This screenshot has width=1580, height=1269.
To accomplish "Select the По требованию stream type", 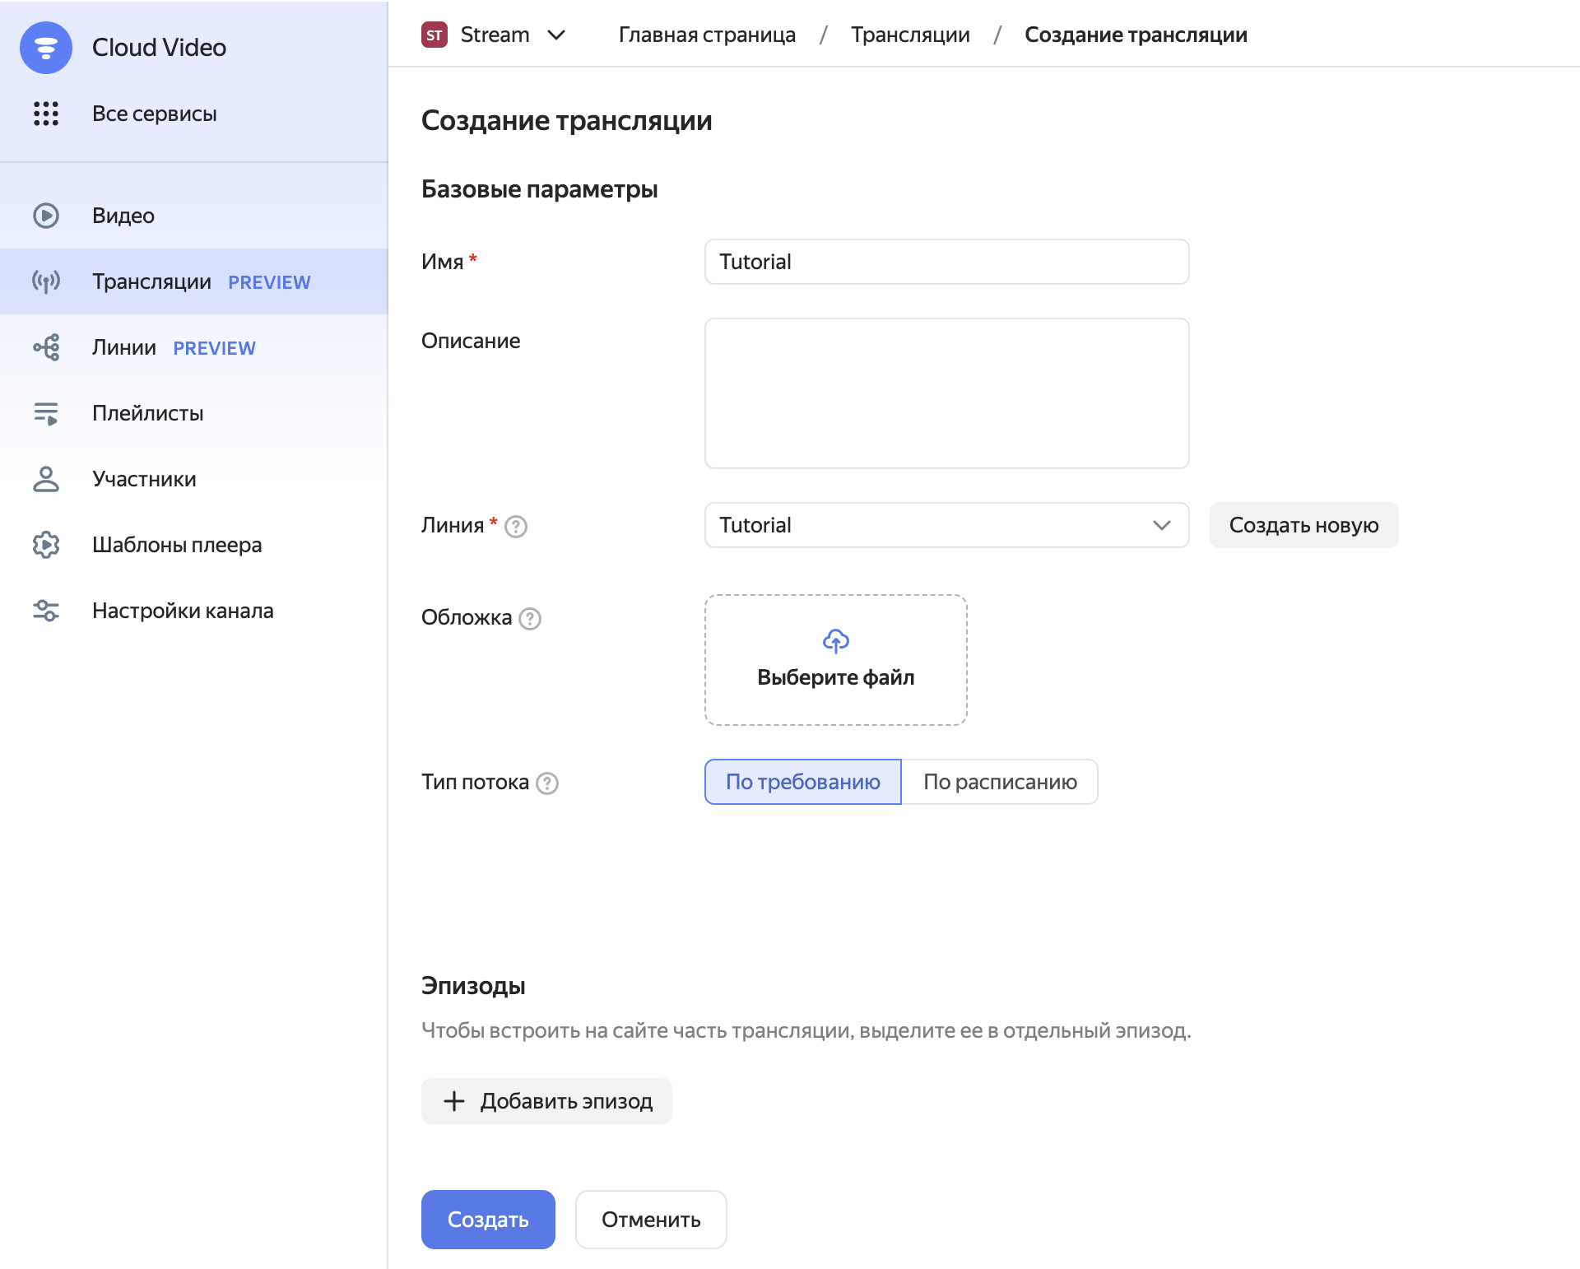I will tap(802, 782).
